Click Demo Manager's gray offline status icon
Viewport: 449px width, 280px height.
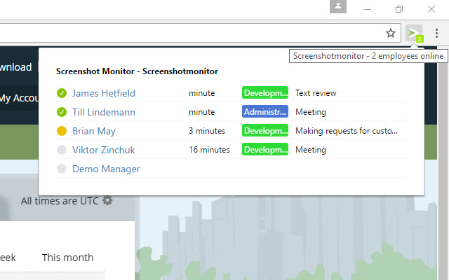(62, 169)
